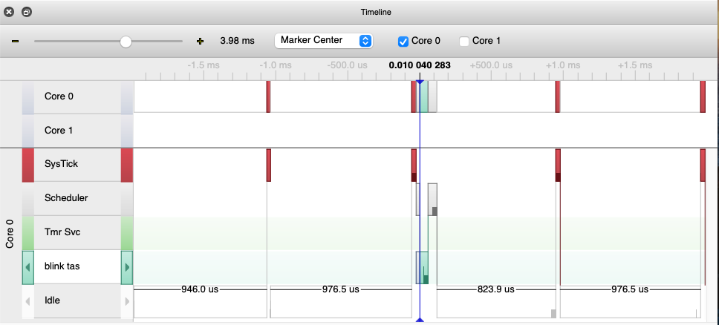719x325 pixels.
Task: Click the +1.0 ms ruler label
Action: [564, 65]
